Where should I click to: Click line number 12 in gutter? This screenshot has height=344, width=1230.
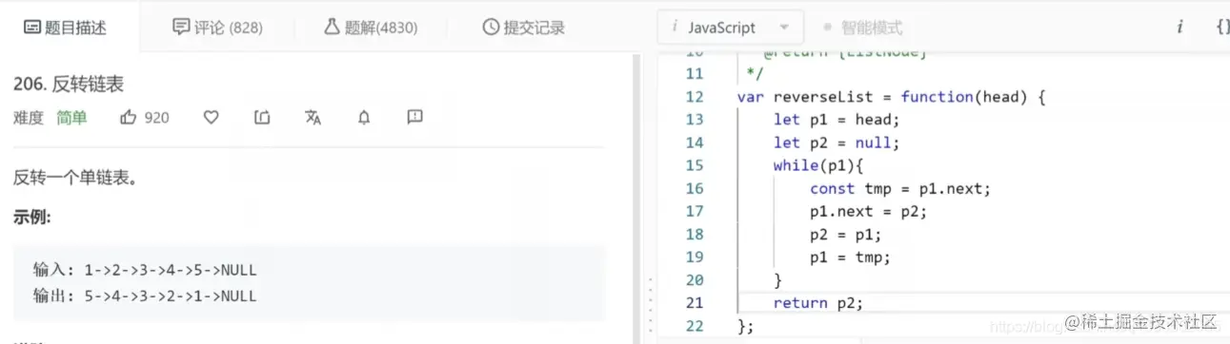[694, 97]
